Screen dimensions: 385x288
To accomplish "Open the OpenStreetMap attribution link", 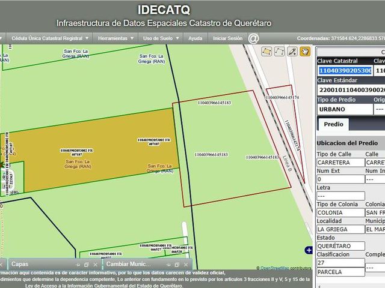I will pyautogui.click(x=274, y=268).
